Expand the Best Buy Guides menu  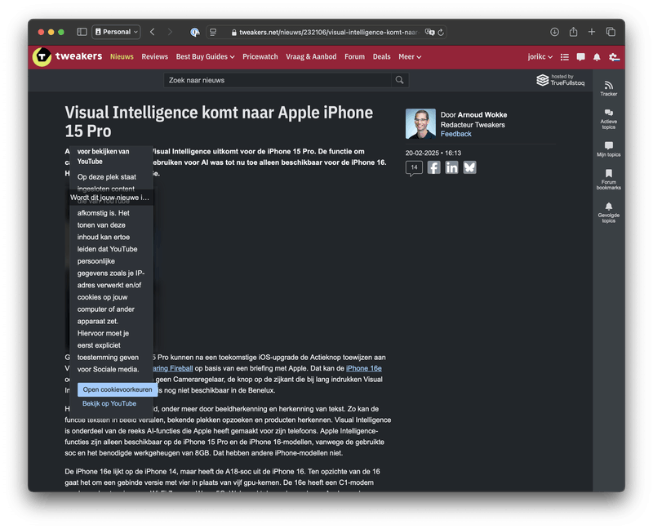point(205,57)
